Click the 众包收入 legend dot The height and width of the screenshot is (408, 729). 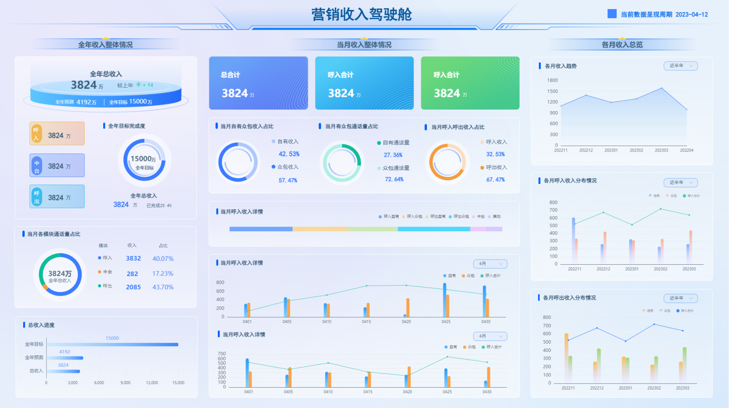[273, 167]
